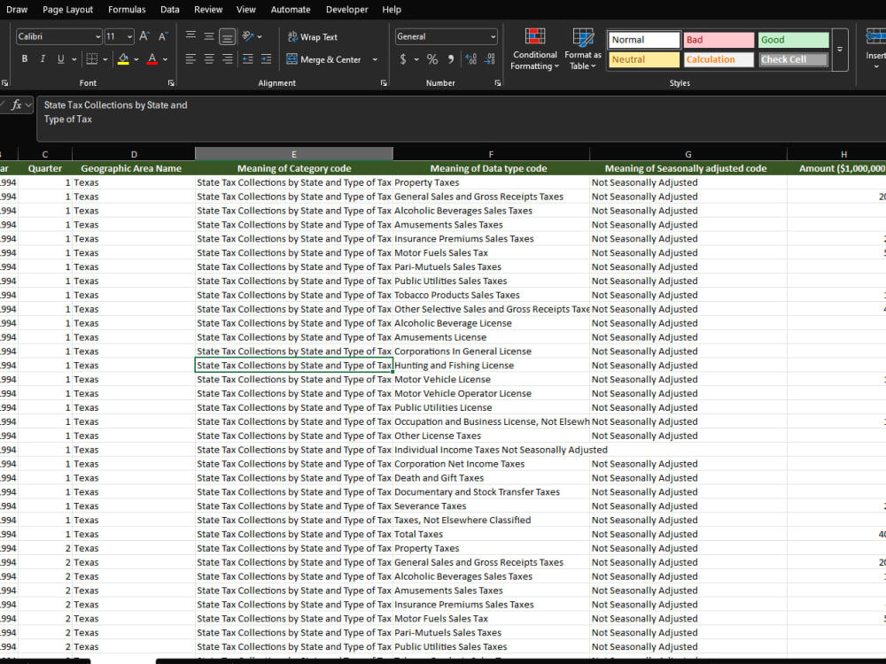Toggle Bold formatting

point(24,58)
